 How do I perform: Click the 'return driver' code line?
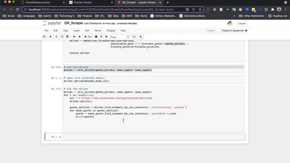(x=79, y=53)
